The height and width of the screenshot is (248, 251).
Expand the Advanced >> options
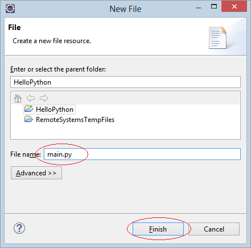(36, 173)
